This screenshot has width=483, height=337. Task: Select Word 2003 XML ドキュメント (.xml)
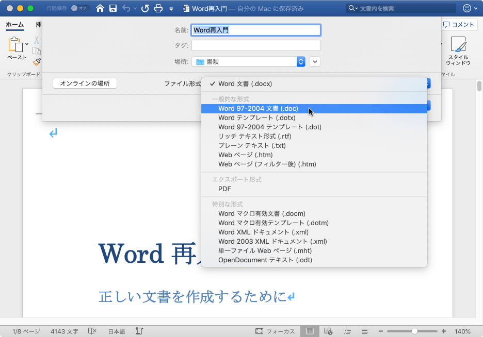click(x=314, y=241)
